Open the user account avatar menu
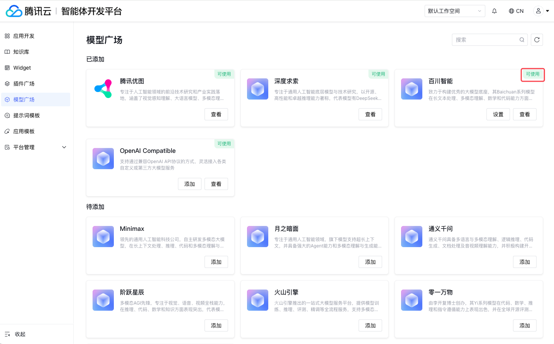Image resolution: width=554 pixels, height=344 pixels. 538,11
